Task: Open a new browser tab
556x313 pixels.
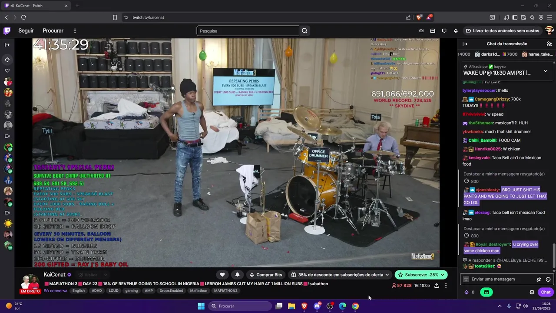Action: (x=77, y=6)
